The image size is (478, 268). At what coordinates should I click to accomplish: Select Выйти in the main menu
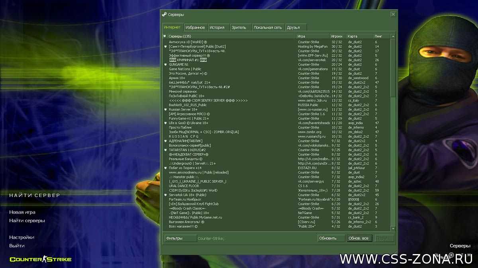click(17, 246)
